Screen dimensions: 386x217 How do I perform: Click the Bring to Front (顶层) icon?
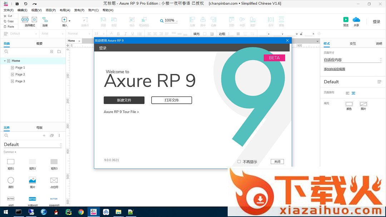103,20
